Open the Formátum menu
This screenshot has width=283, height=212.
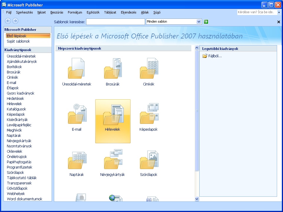click(x=75, y=12)
